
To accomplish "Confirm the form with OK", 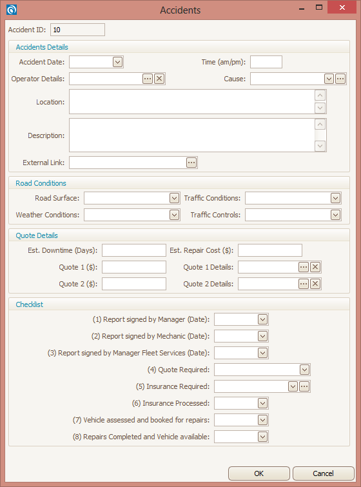I will pos(259,473).
